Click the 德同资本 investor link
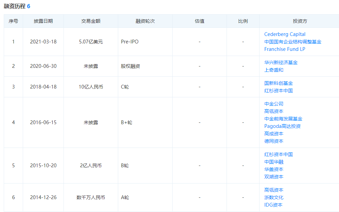Screen dimensions: 339x212 click(x=274, y=141)
